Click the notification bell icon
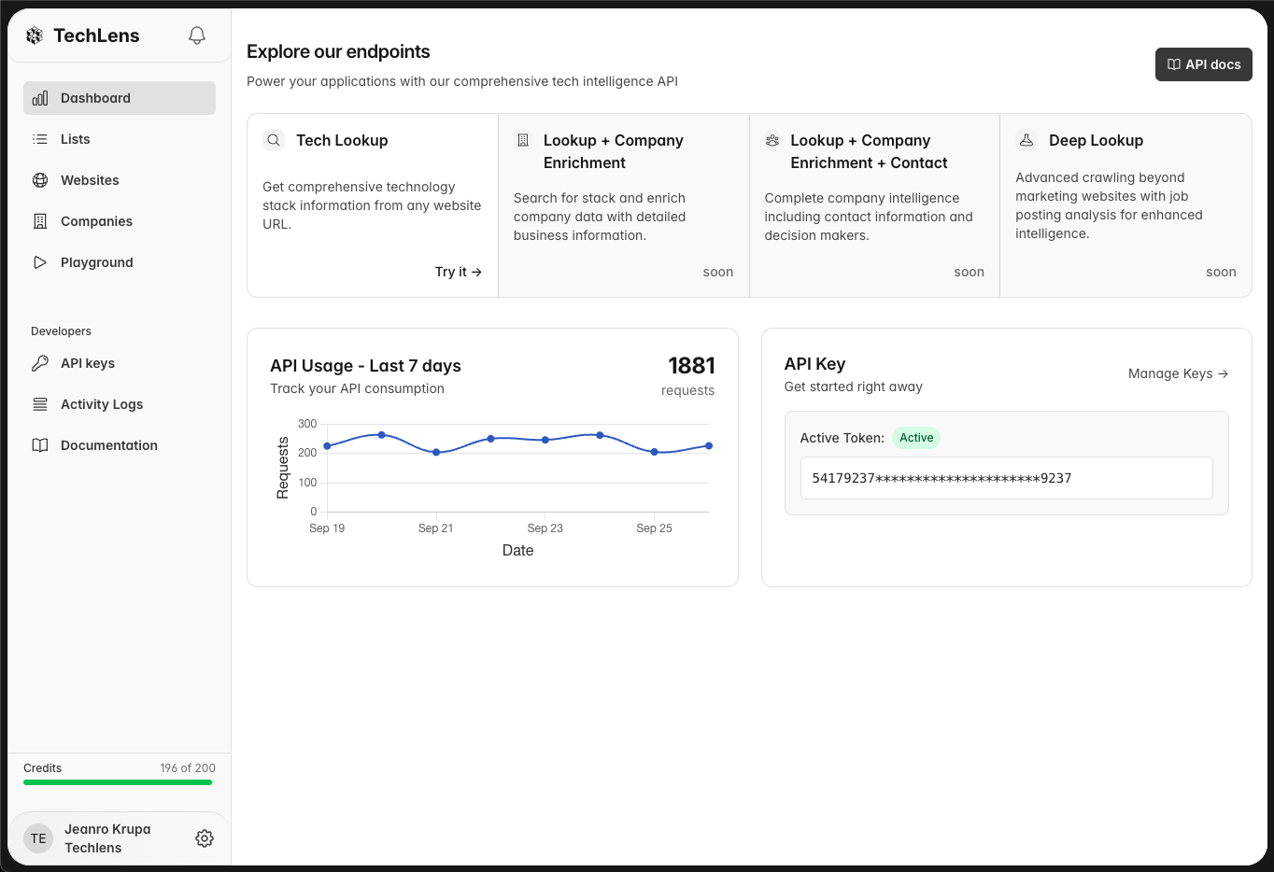This screenshot has height=872, width=1274. click(x=197, y=35)
